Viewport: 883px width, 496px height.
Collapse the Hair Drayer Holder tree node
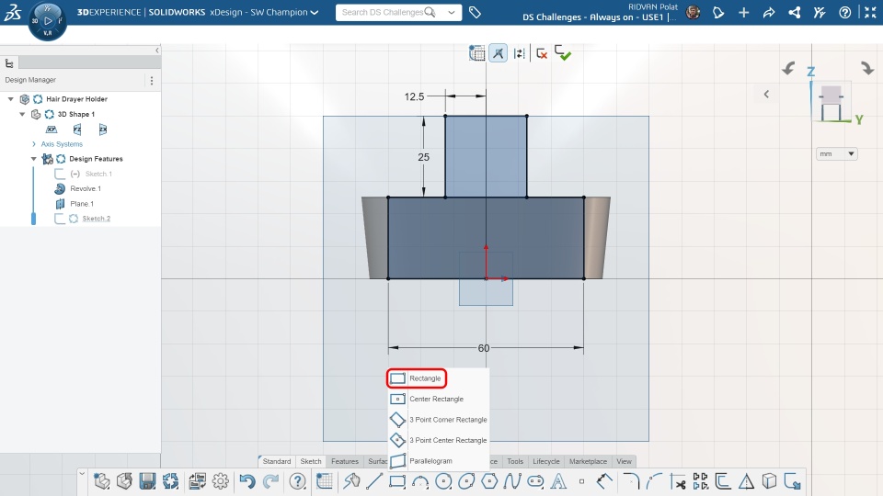pos(11,99)
